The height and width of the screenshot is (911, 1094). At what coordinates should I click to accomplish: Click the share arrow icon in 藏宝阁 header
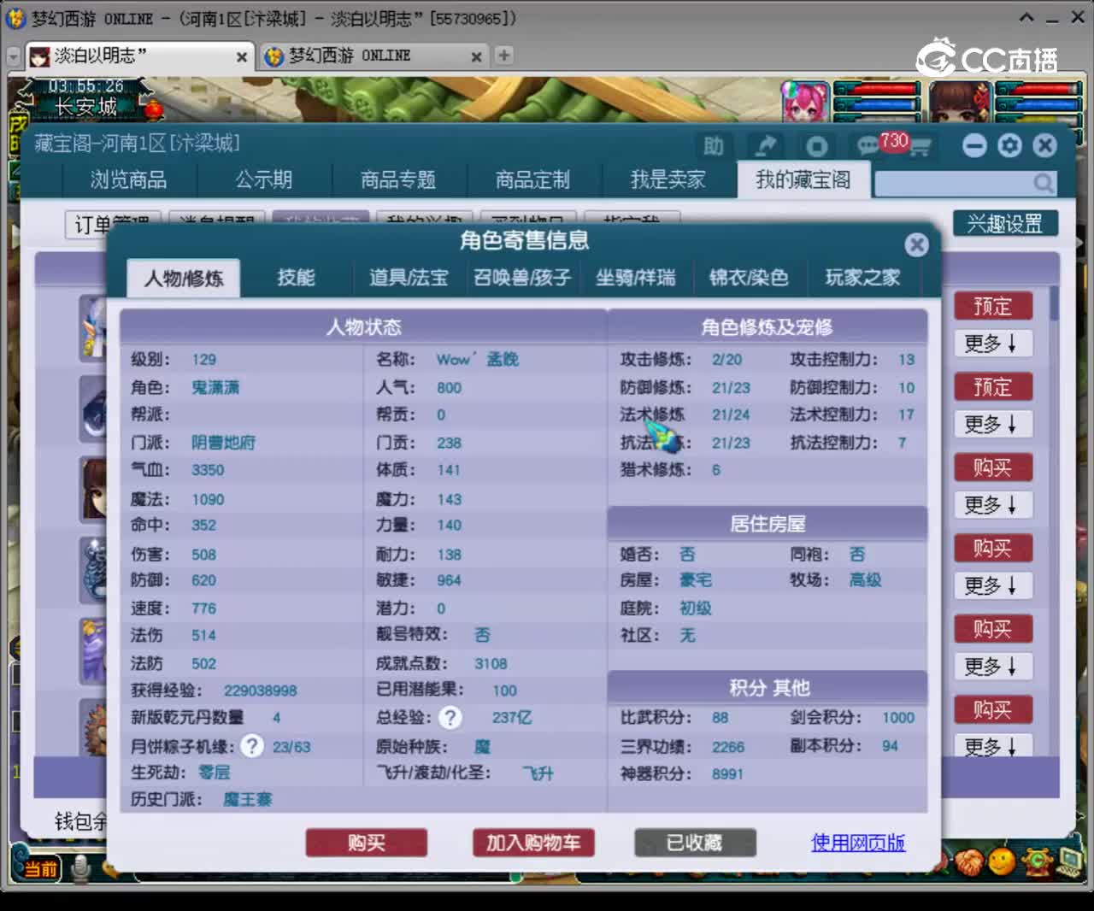(x=766, y=146)
